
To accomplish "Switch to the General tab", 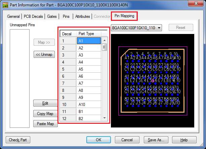I will click(13, 16).
